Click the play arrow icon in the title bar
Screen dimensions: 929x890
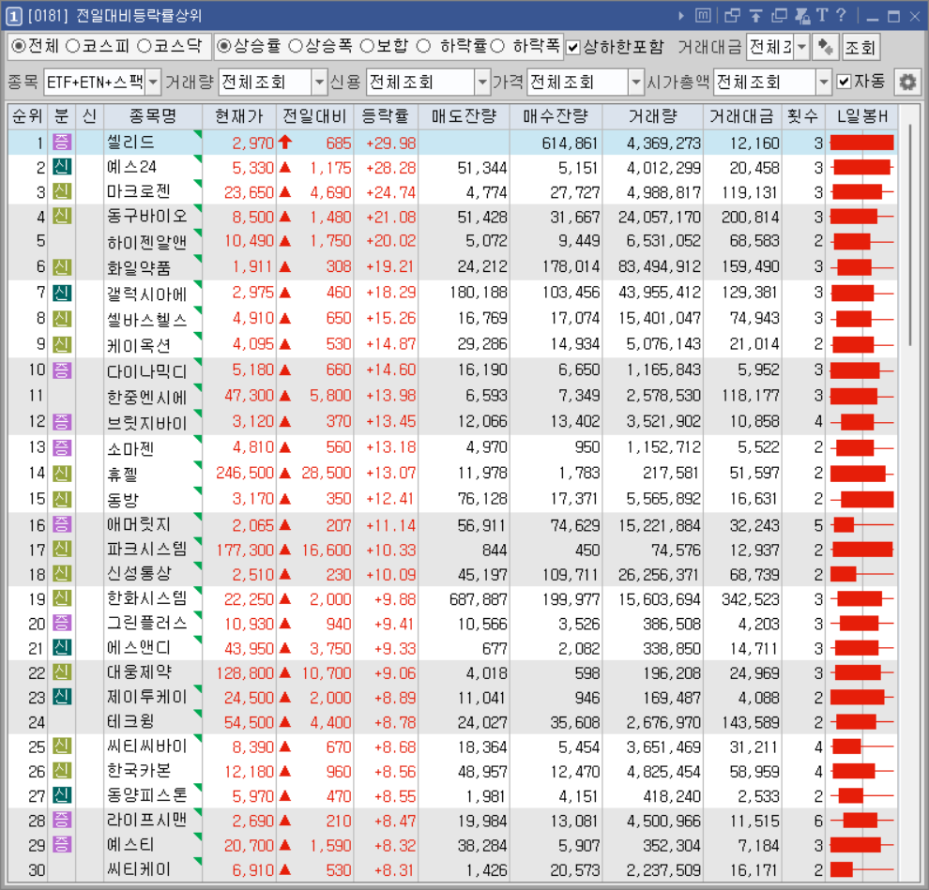tap(680, 16)
